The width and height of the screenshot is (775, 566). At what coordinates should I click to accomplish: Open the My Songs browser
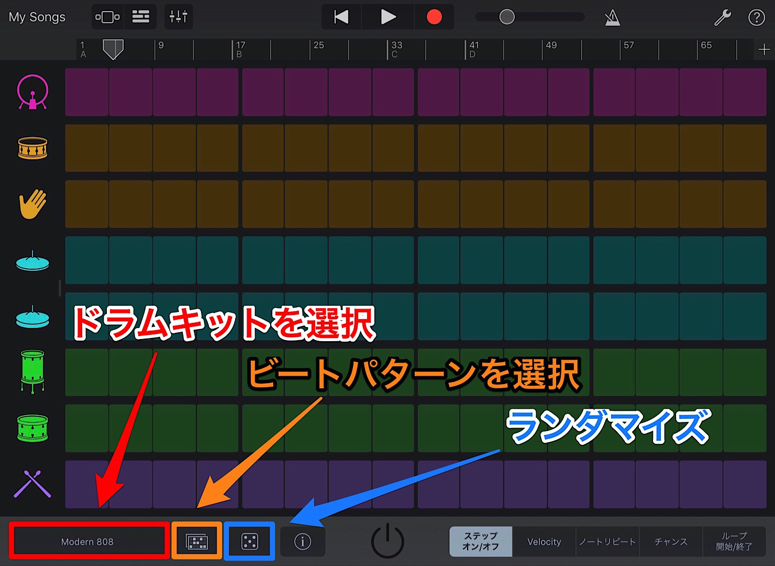(37, 17)
